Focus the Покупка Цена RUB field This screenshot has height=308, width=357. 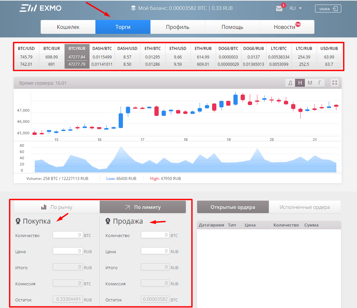(68, 251)
